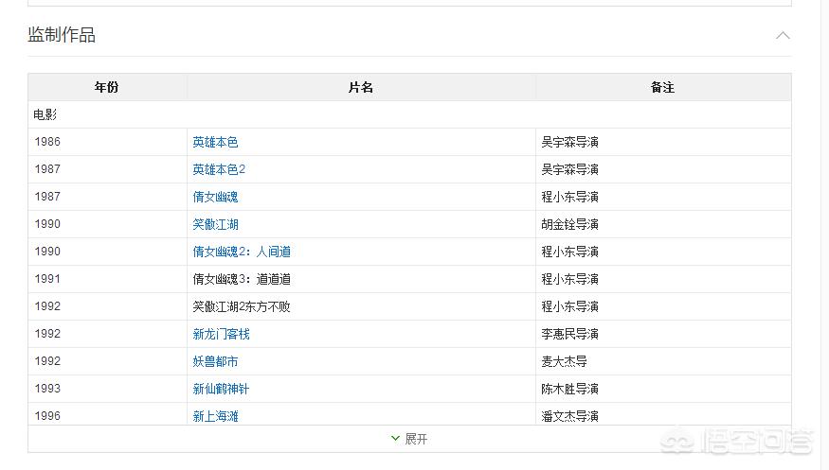
Task: Select the year 1992 in the 妖兽都市 row
Action: [47, 361]
